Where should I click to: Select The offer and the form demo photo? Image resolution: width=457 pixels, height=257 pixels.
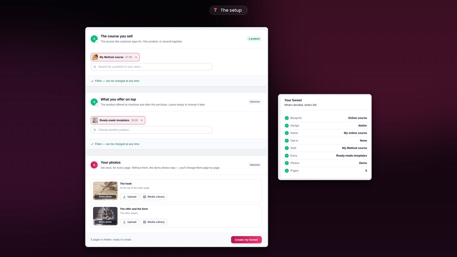click(x=105, y=216)
